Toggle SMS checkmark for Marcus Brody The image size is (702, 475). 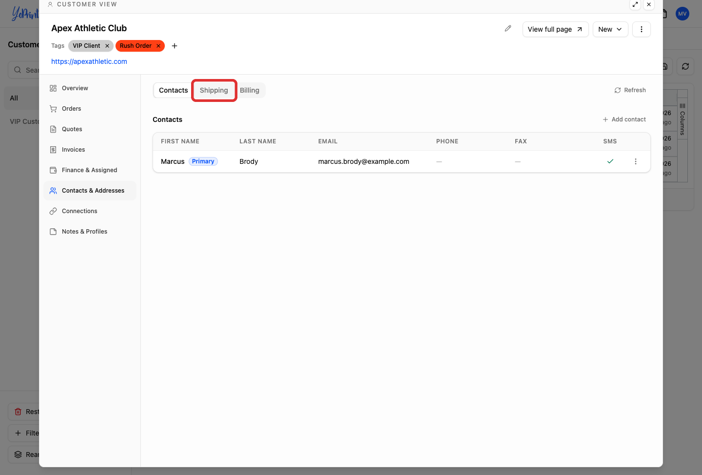tap(610, 161)
